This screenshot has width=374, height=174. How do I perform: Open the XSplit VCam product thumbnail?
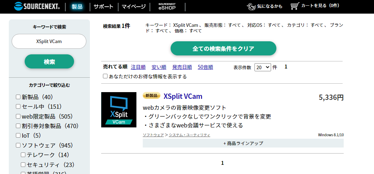pyautogui.click(x=119, y=110)
